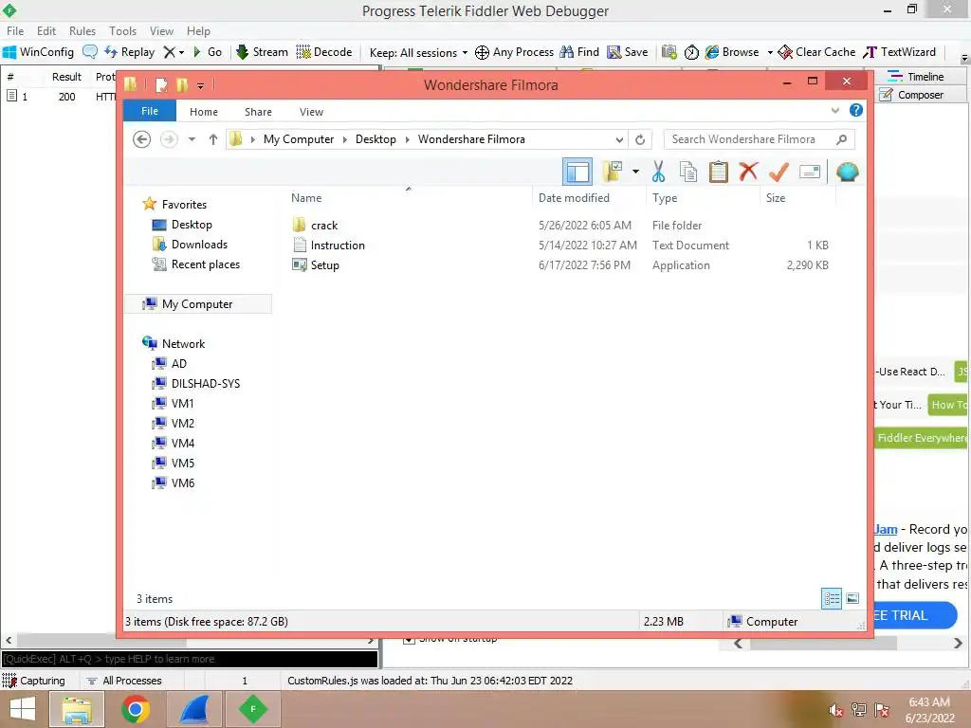
Task: Click the WinConfig button in Fiddler toolbar
Action: coord(38,52)
